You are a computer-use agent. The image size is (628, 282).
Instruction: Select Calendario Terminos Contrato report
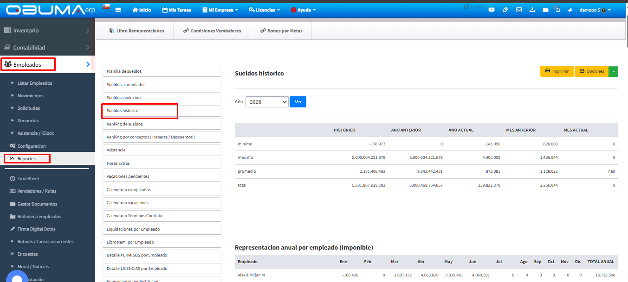tap(162, 216)
